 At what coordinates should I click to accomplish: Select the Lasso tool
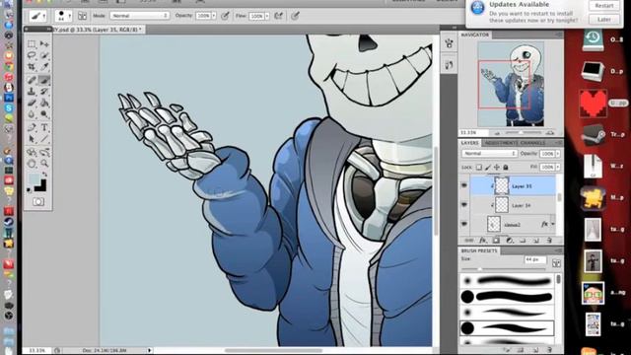click(32, 55)
